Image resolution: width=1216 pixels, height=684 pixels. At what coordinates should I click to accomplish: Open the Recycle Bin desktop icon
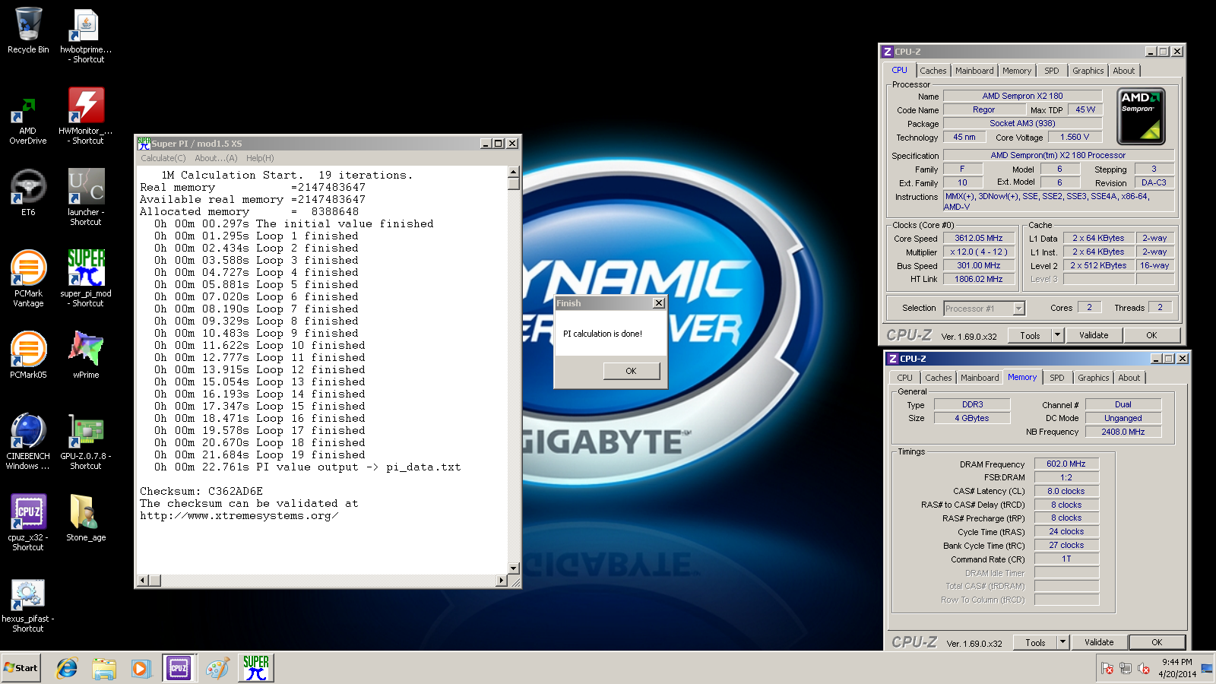(x=28, y=30)
